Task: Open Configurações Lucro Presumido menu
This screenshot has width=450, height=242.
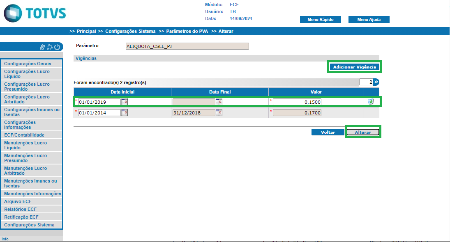Action: point(32,87)
